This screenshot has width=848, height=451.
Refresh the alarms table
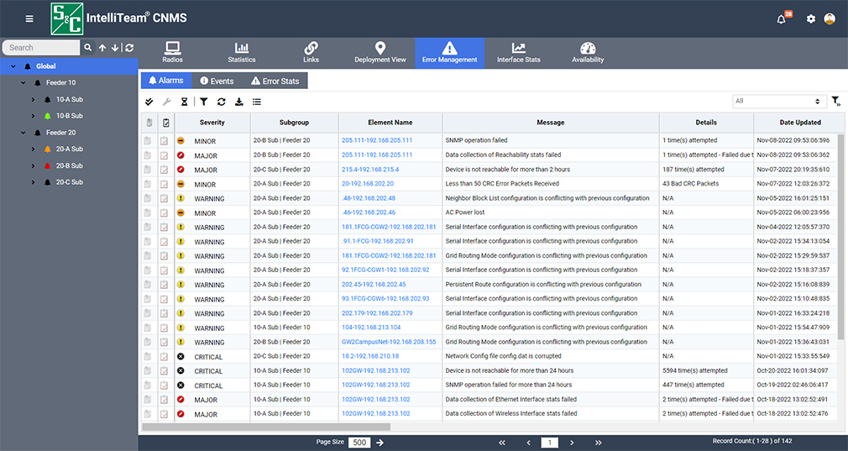(221, 102)
